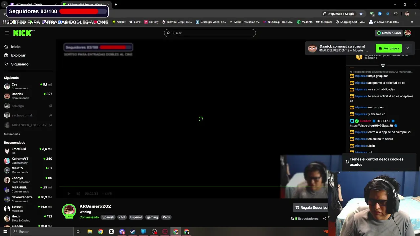
Task: Open Steam from taskbar
Action: pos(133,232)
